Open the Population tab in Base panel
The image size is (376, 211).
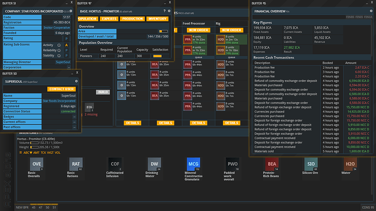click(88, 19)
